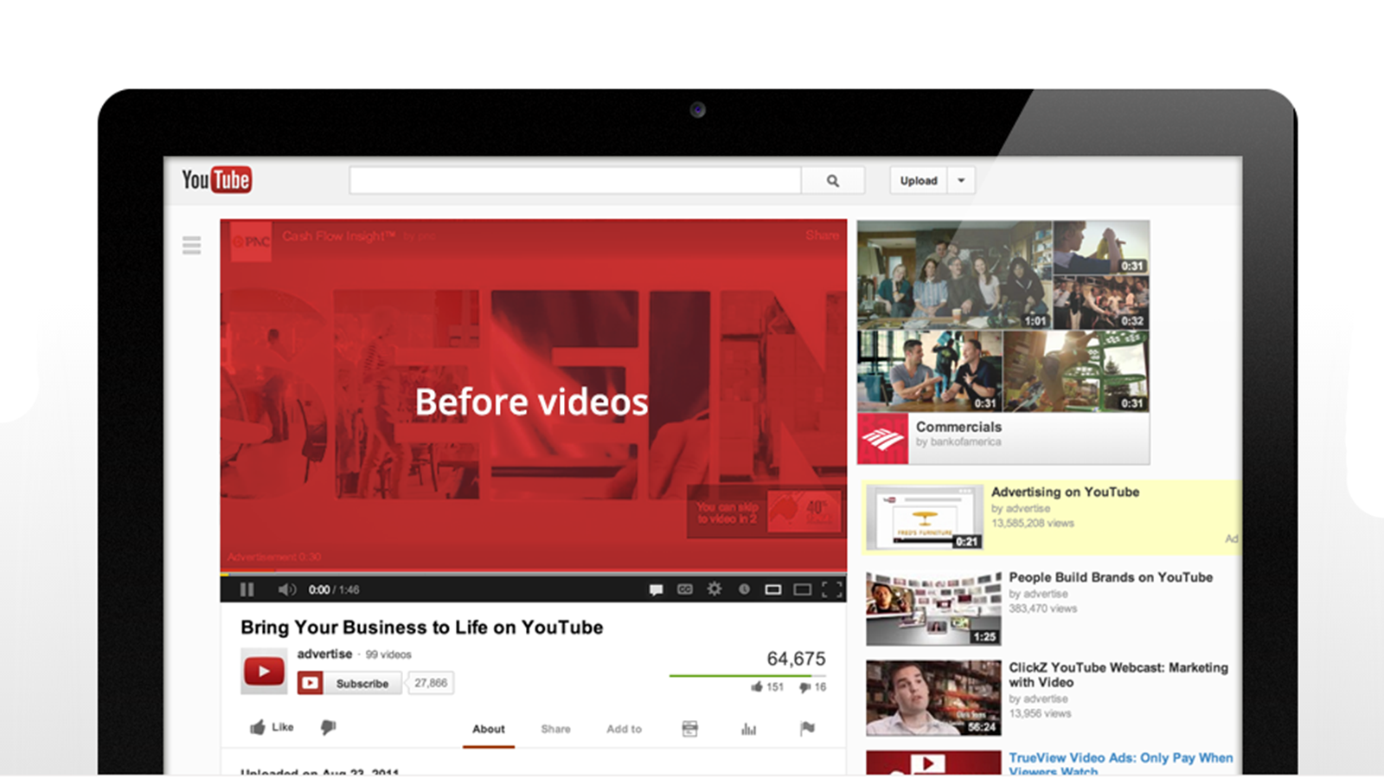Subscribe to the advertise channel
The image size is (1384, 779).
tap(349, 683)
